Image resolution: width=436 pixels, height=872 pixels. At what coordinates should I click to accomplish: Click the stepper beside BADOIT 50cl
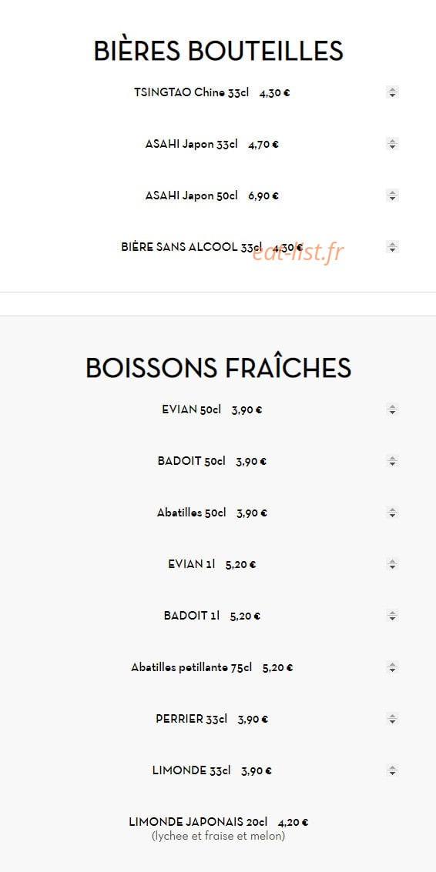click(x=393, y=461)
